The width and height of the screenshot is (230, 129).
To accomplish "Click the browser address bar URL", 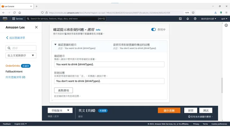I will pos(110,13).
